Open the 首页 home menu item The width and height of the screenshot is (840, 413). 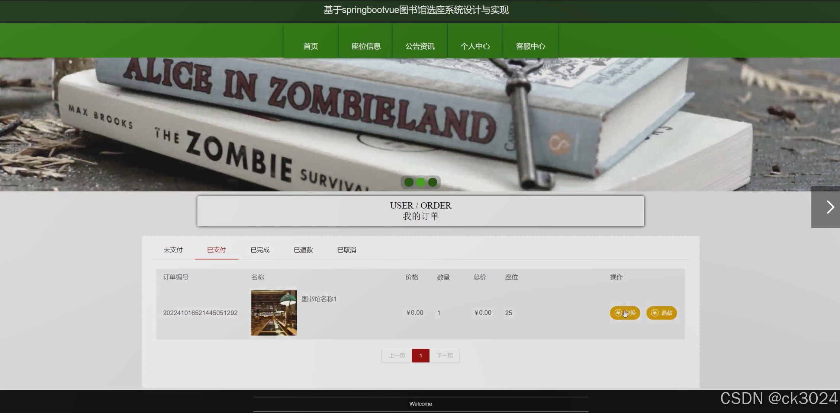click(311, 46)
